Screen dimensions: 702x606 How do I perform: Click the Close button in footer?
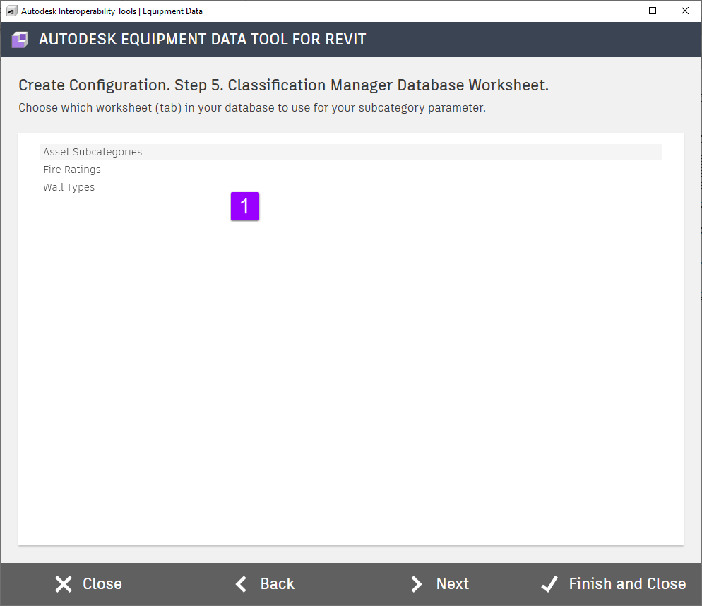pyautogui.click(x=88, y=583)
